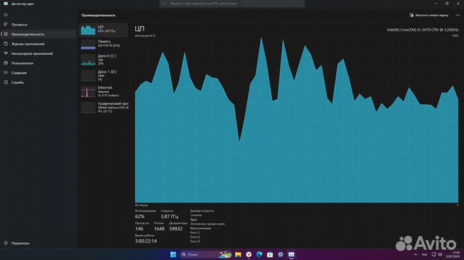Select Диск 1 (D:) HDD entry

pyautogui.click(x=104, y=76)
